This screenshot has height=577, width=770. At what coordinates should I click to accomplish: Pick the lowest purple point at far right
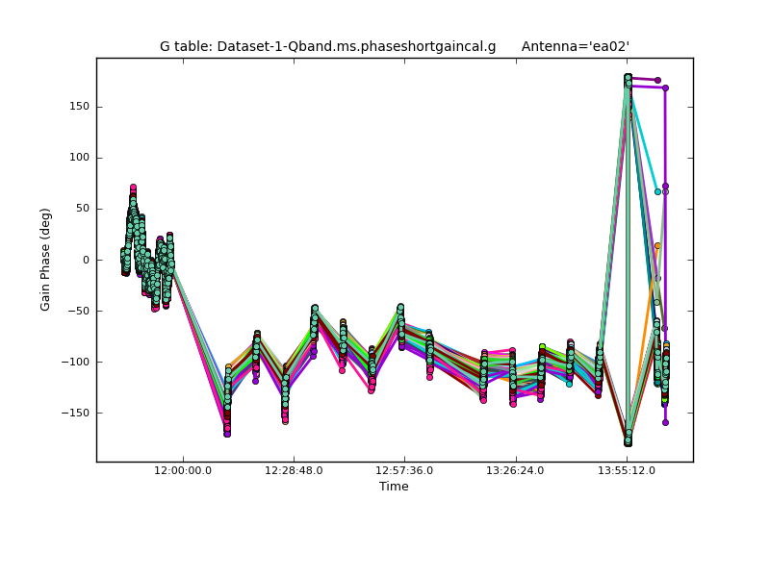coord(665,422)
